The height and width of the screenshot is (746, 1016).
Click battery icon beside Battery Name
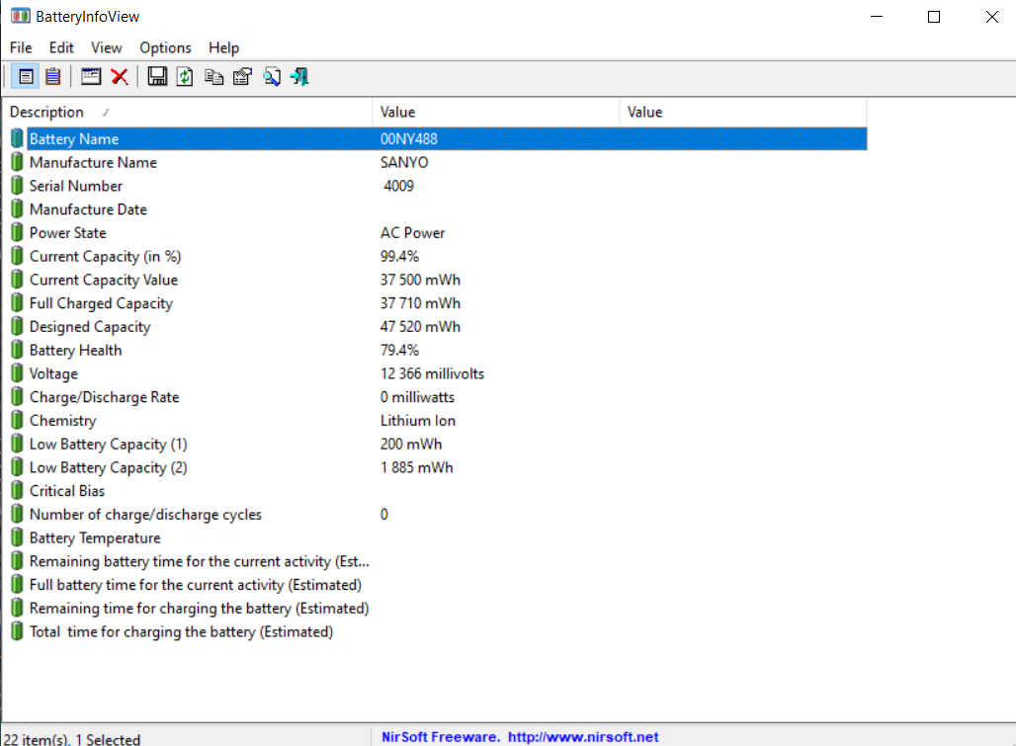pos(17,138)
